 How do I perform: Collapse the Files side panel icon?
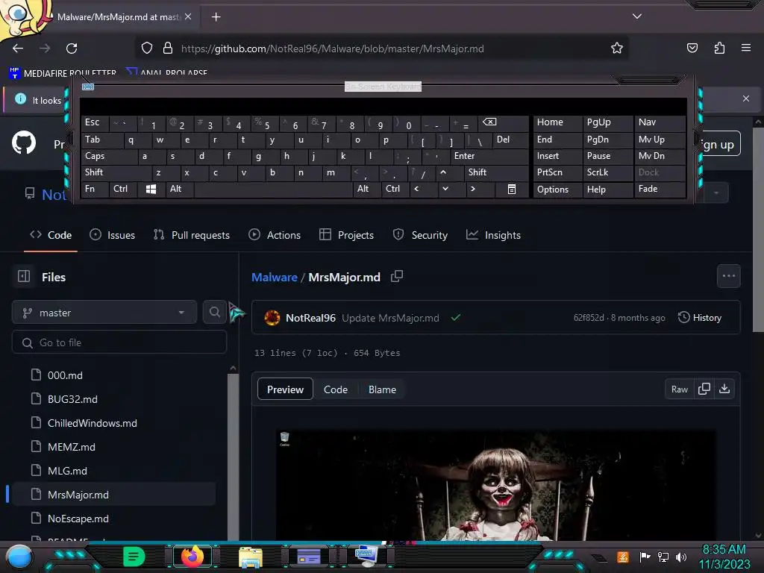(x=24, y=276)
